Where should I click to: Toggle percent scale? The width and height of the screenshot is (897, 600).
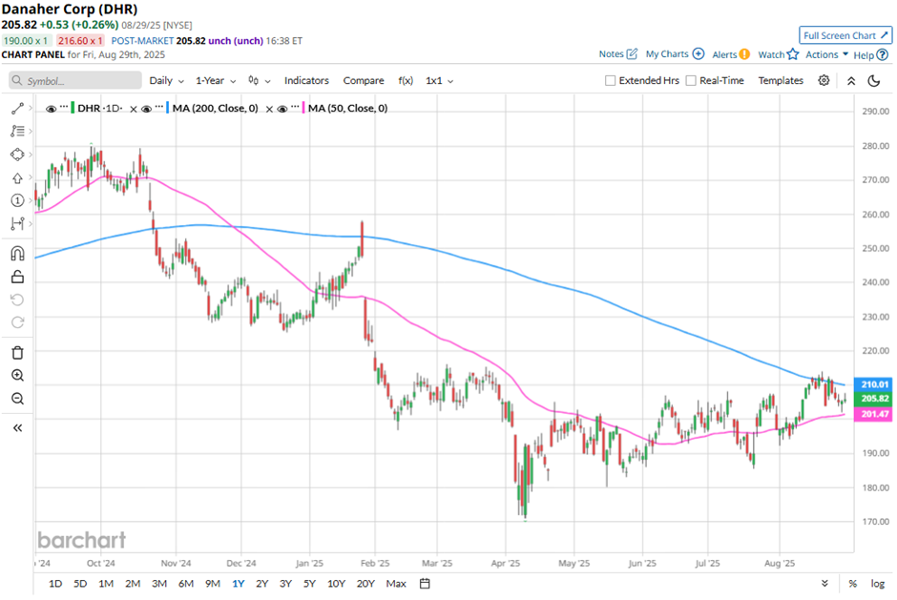coord(852,584)
